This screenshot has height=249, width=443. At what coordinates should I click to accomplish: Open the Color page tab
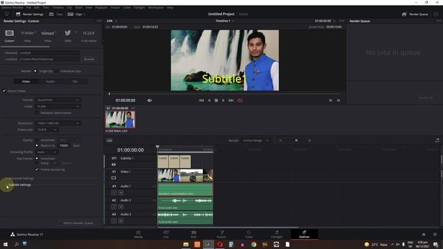pyautogui.click(x=249, y=234)
